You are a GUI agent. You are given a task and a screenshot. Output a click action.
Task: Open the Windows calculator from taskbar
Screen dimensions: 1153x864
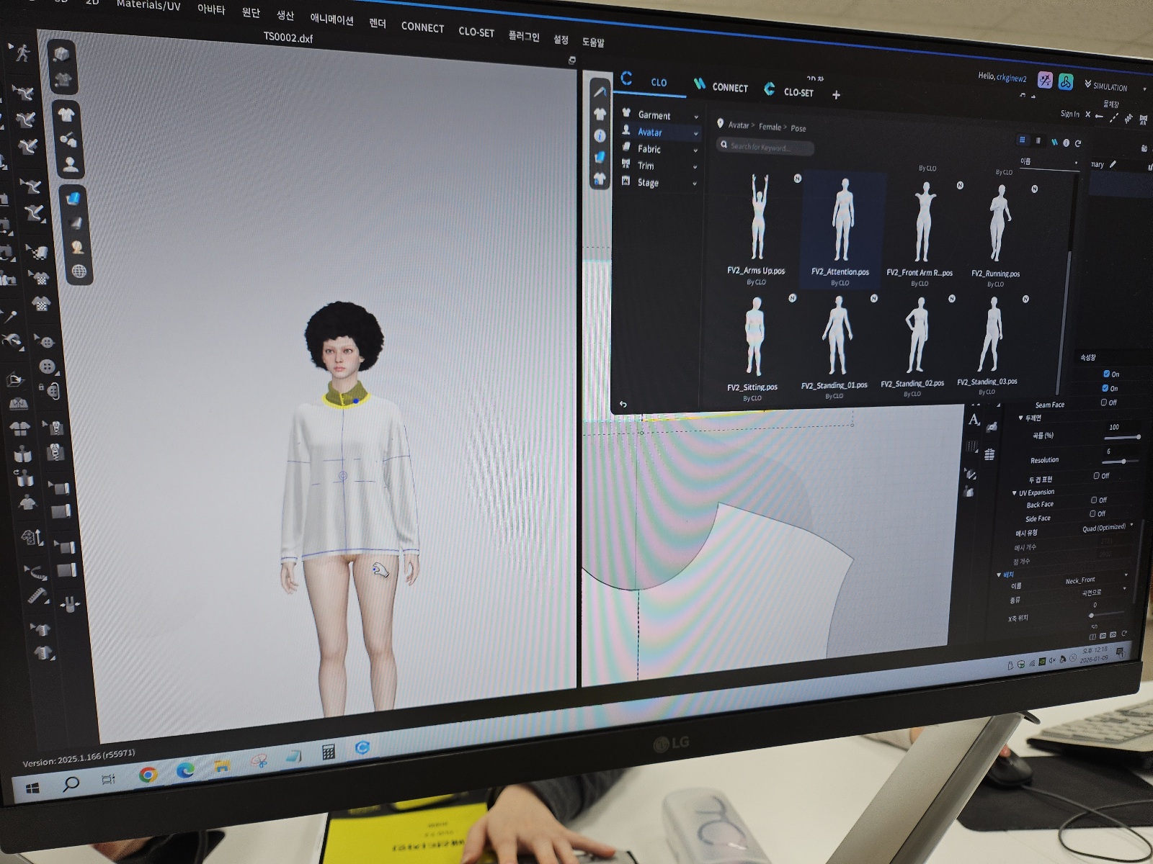point(328,752)
